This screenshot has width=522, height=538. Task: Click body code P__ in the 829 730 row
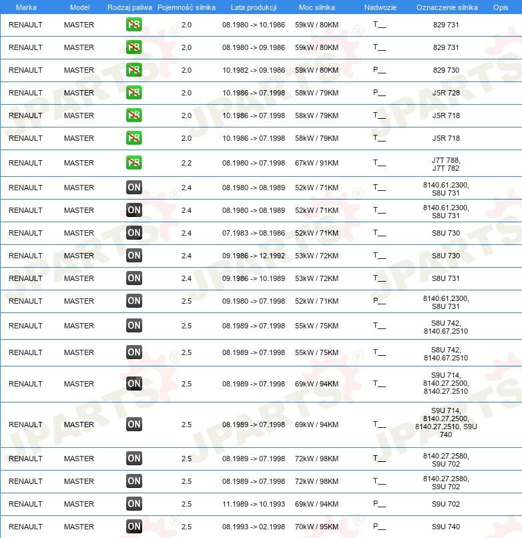point(379,70)
